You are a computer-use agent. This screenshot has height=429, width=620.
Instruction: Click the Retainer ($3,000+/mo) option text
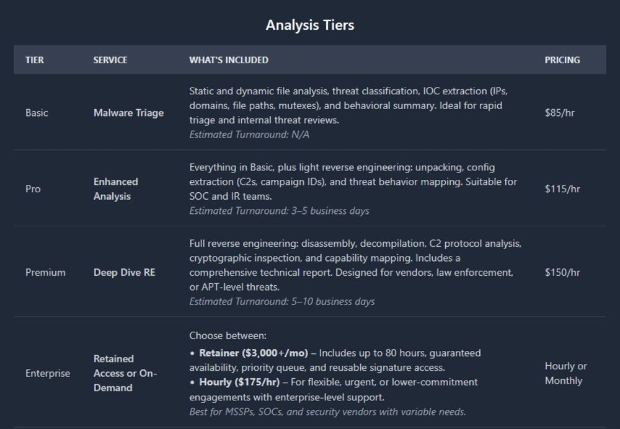point(254,353)
